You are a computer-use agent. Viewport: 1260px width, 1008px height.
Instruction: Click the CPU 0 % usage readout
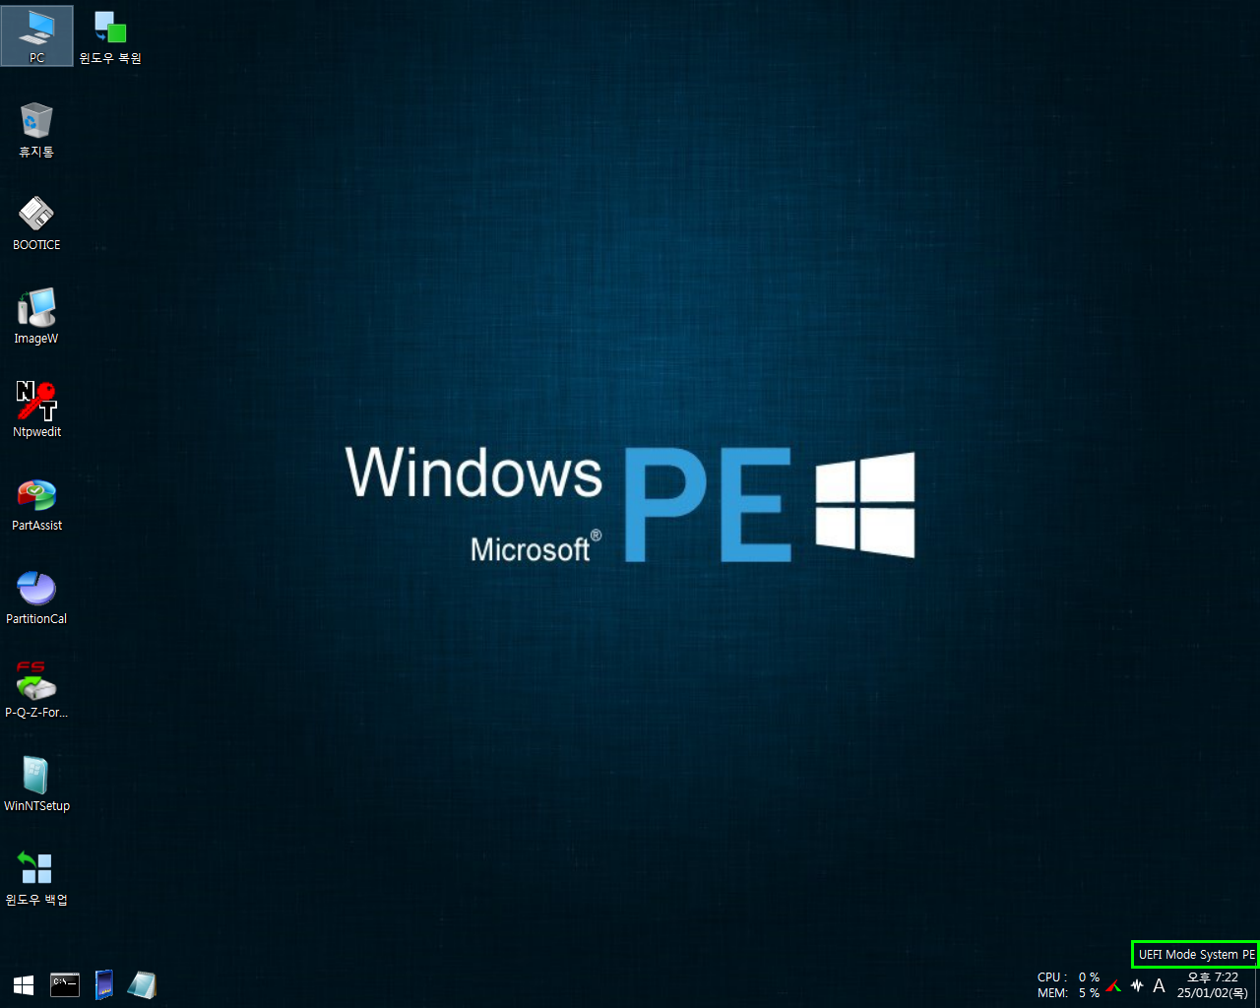(1068, 977)
